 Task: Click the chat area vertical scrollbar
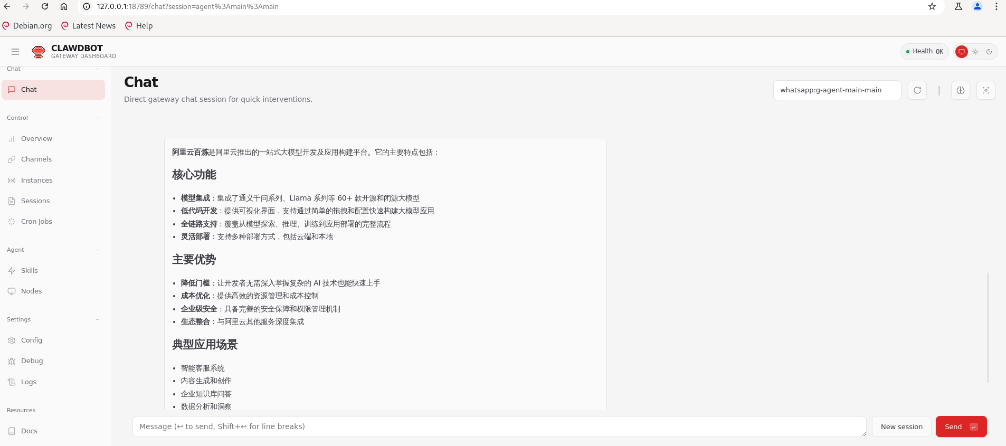(x=988, y=327)
